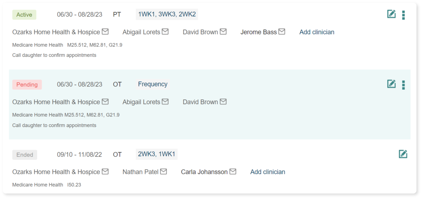
Task: Click envelope icon next to Nathan Patel
Action: point(164,171)
